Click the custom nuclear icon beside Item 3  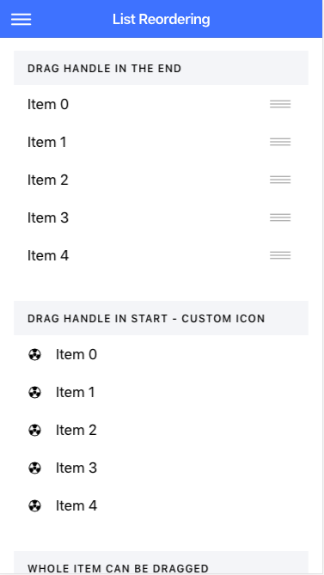[34, 468]
